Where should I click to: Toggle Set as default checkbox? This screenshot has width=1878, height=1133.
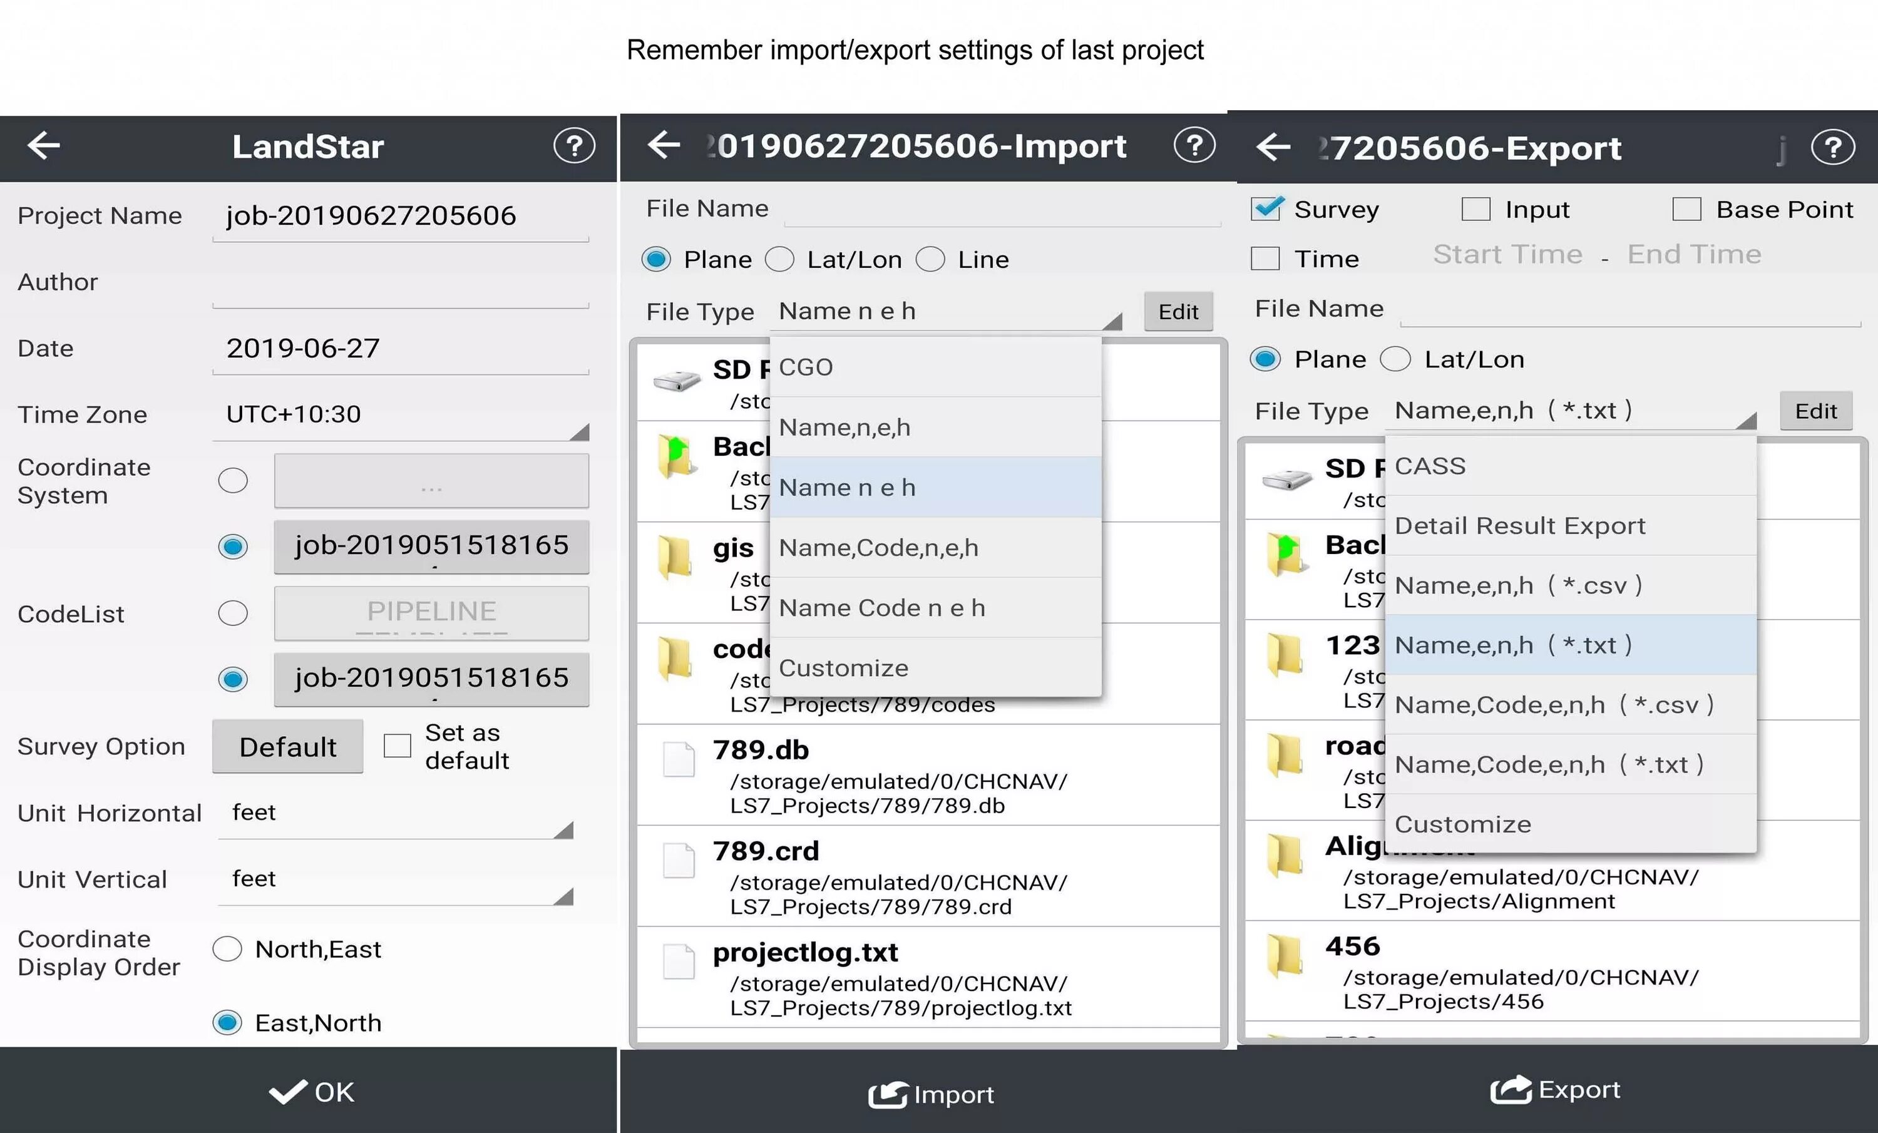[x=397, y=746]
